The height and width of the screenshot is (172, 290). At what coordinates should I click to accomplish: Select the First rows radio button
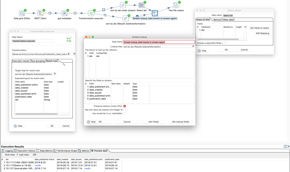pos(3,155)
